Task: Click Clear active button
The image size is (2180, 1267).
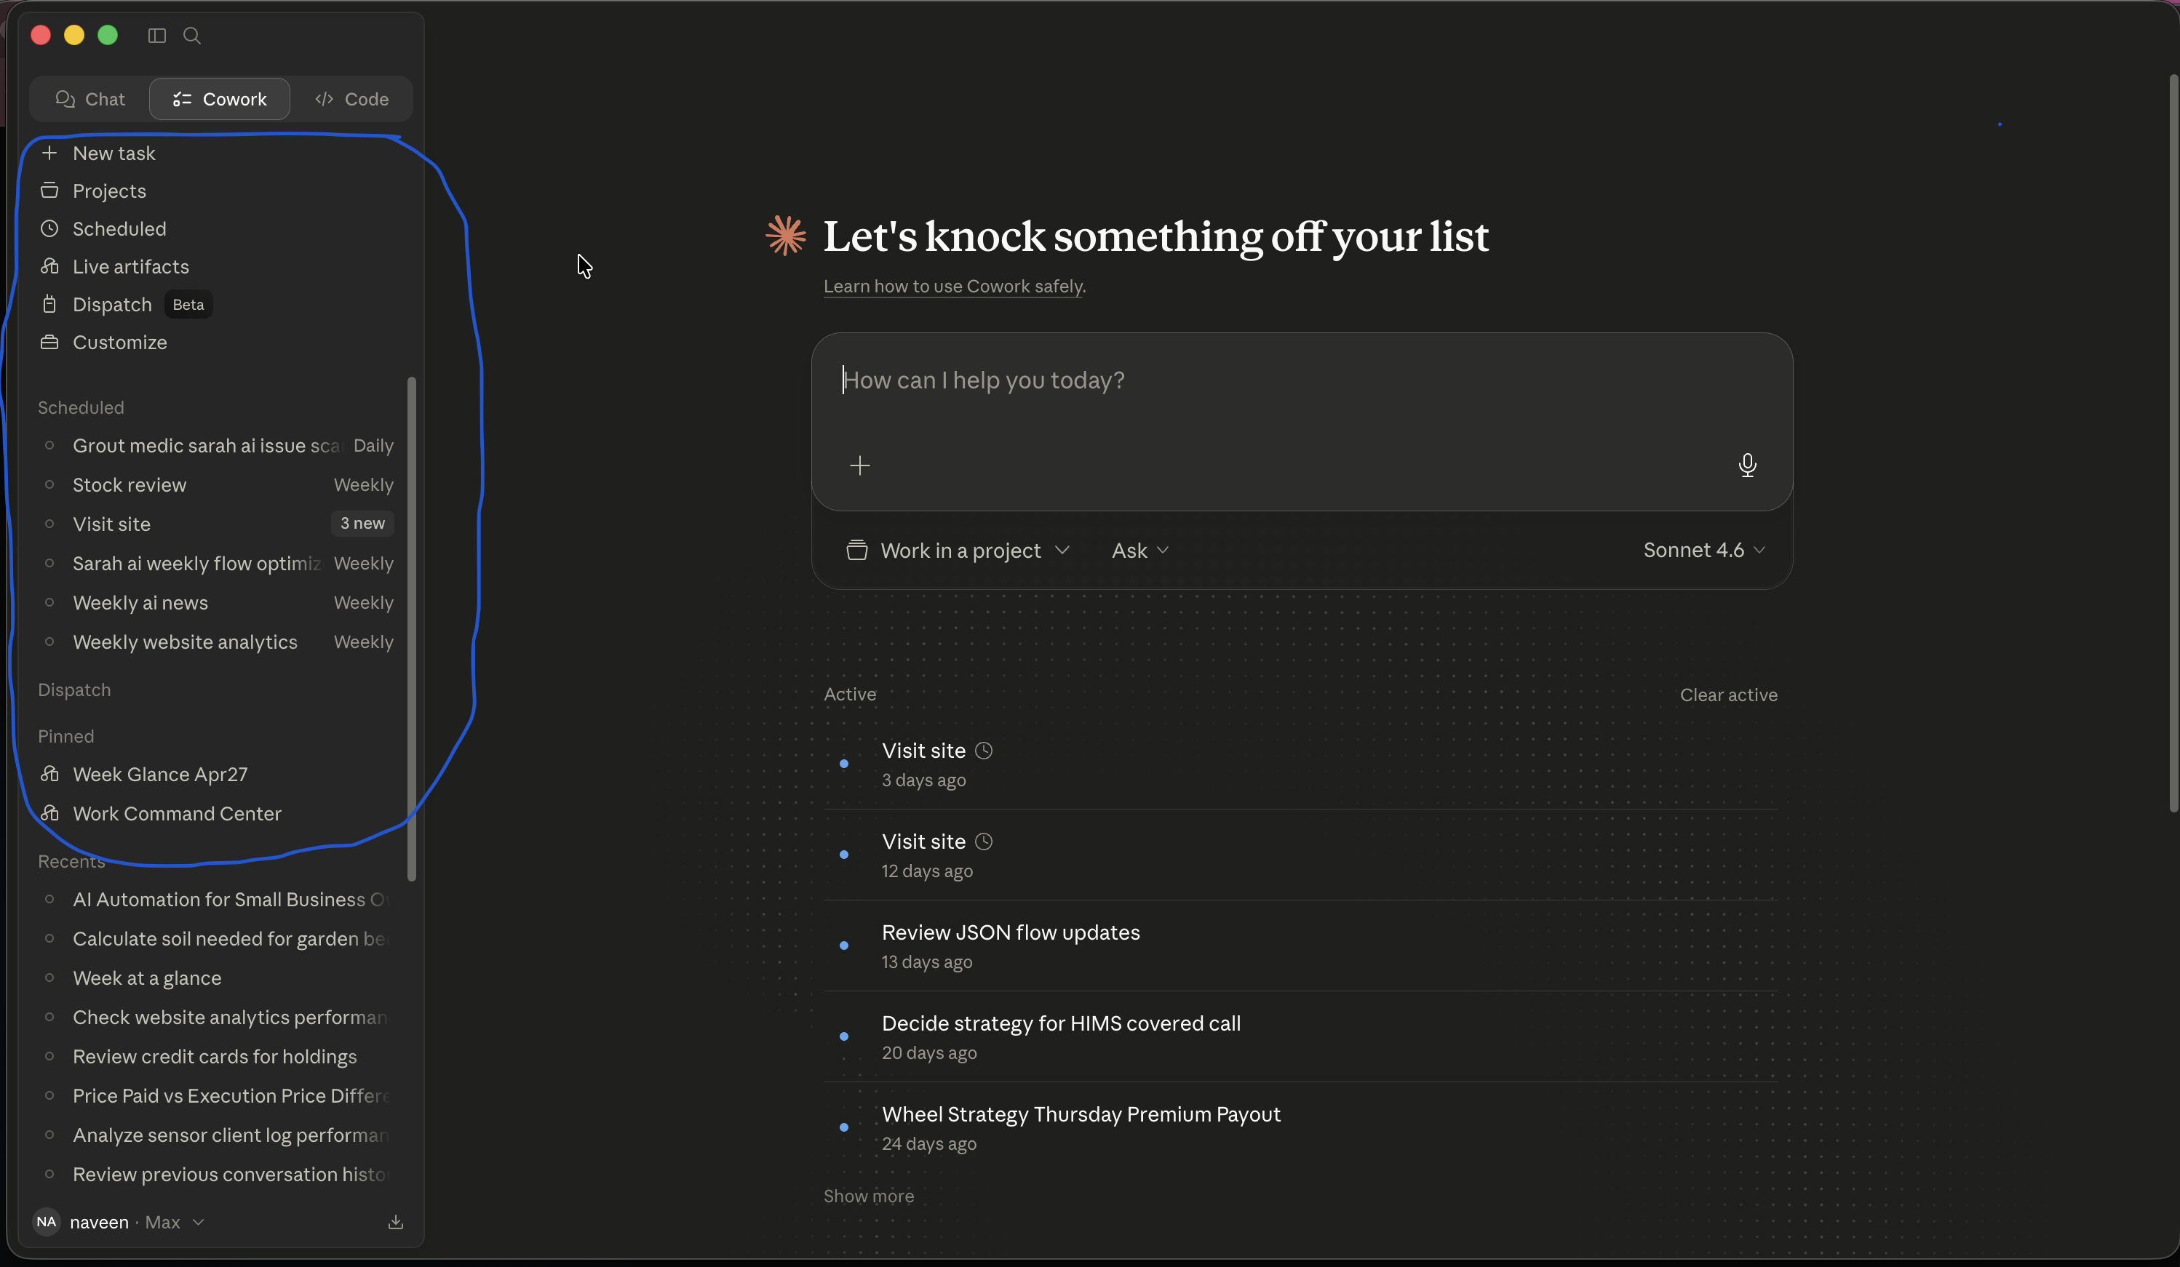Action: (x=1727, y=695)
